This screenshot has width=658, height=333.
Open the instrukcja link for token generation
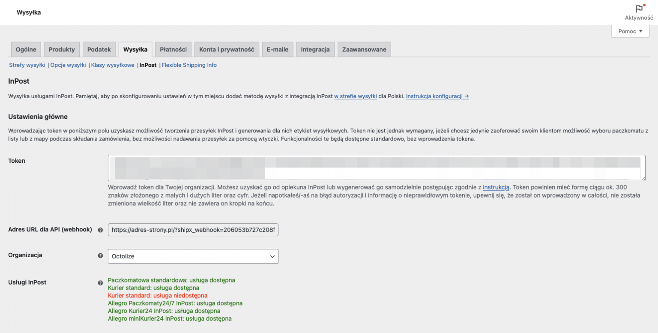click(x=496, y=187)
